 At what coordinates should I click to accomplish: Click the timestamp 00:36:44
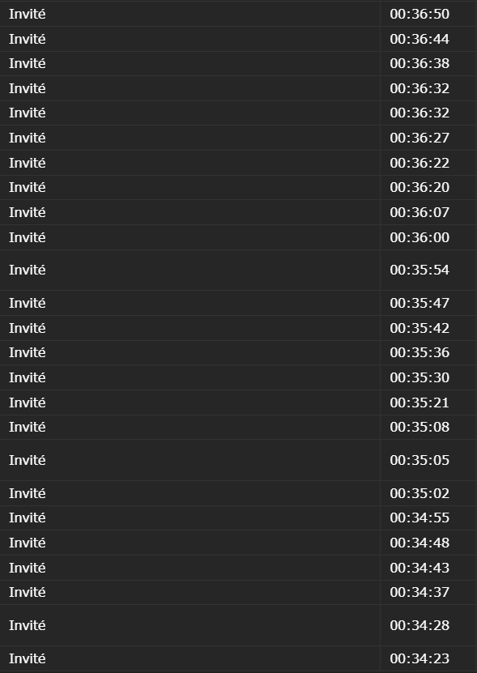(x=420, y=39)
